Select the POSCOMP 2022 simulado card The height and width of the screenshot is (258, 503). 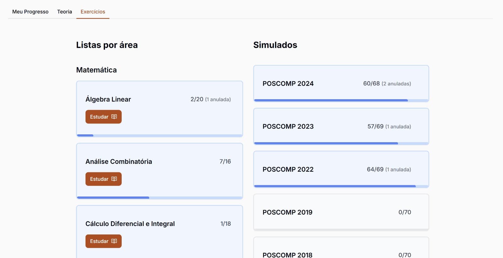[x=341, y=169]
